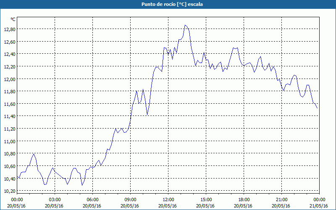Click the 10,20 y-axis label
The width and height of the screenshot is (336, 210).
pyautogui.click(x=10, y=191)
